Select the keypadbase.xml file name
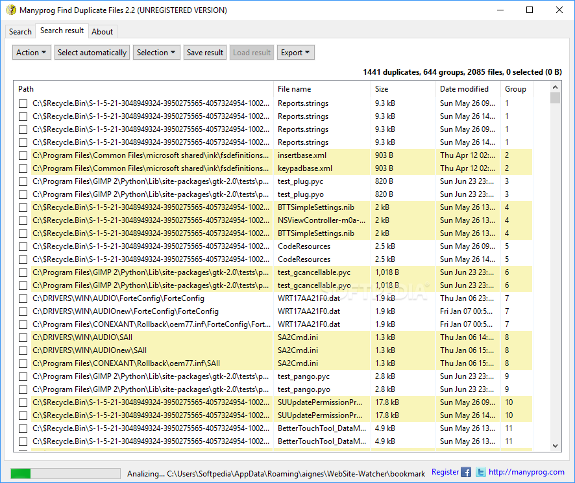Image resolution: width=575 pixels, height=483 pixels. tap(305, 168)
